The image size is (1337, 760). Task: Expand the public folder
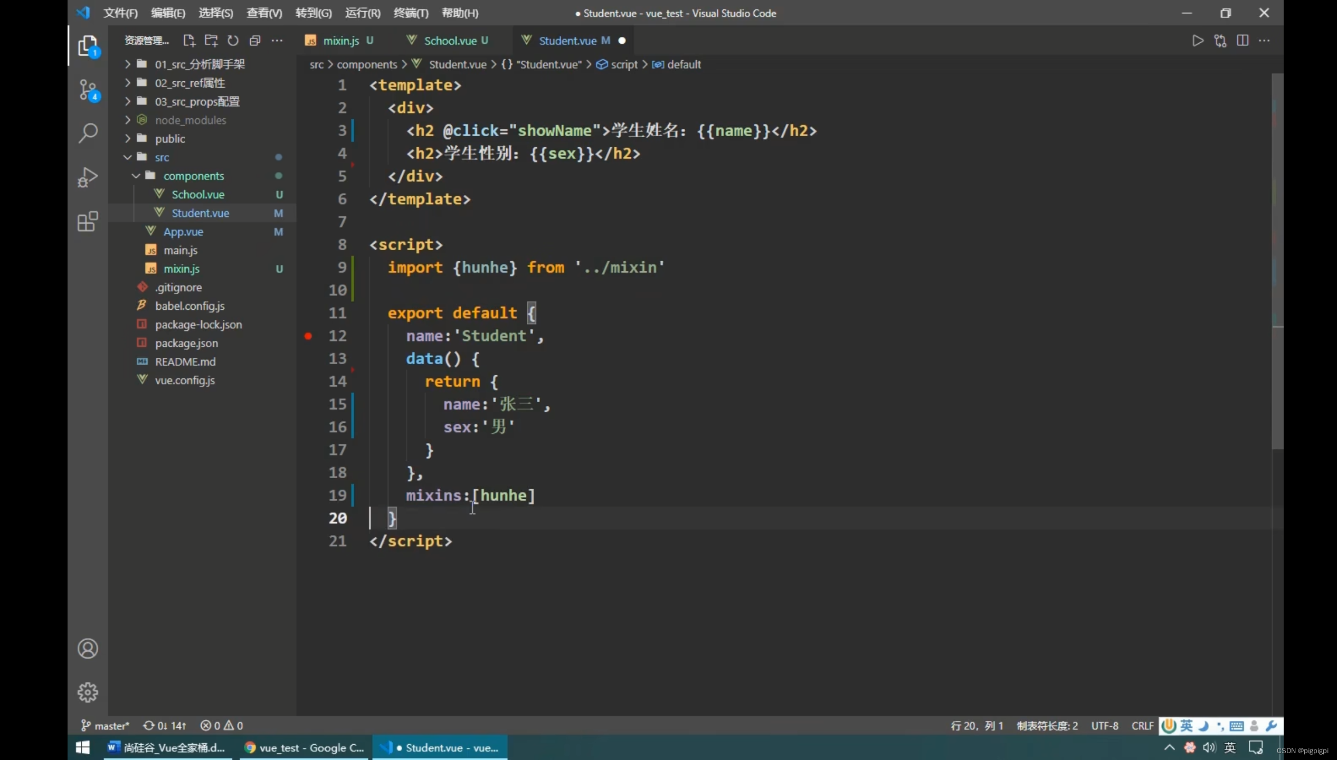click(170, 138)
